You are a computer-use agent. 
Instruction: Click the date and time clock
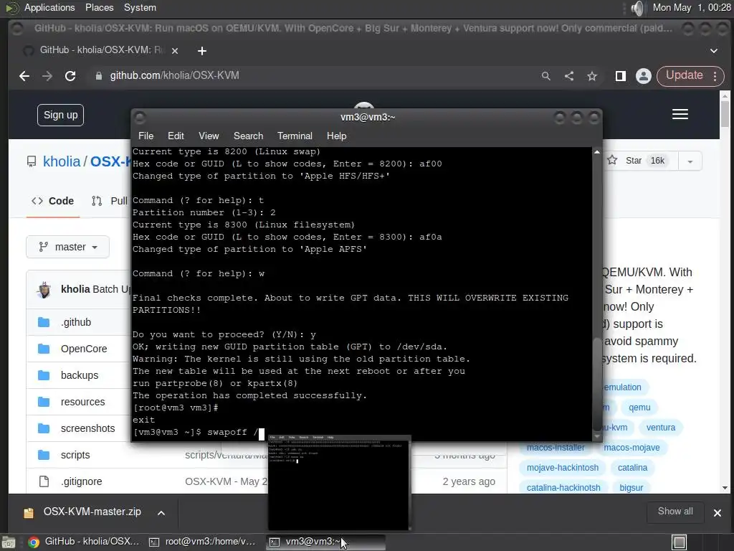[x=692, y=7]
